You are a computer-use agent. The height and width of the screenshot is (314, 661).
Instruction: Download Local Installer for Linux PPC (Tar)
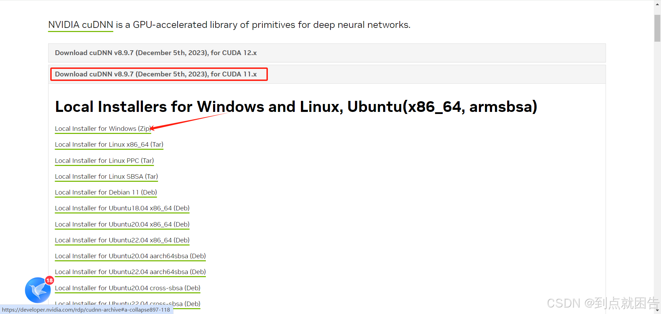[104, 161]
